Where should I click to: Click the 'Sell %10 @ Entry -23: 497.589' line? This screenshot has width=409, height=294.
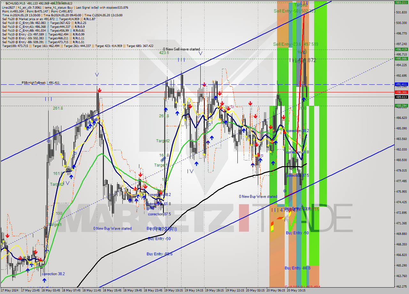(x=43, y=34)
